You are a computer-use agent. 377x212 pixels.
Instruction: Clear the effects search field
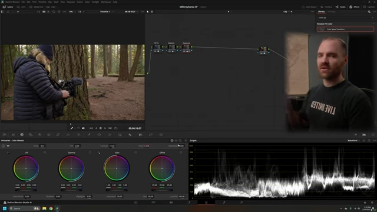click(373, 18)
